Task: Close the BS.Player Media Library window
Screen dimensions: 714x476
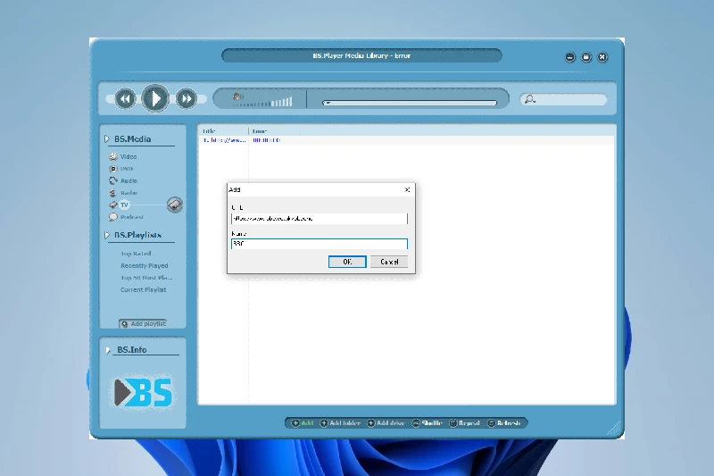Action: (x=602, y=57)
